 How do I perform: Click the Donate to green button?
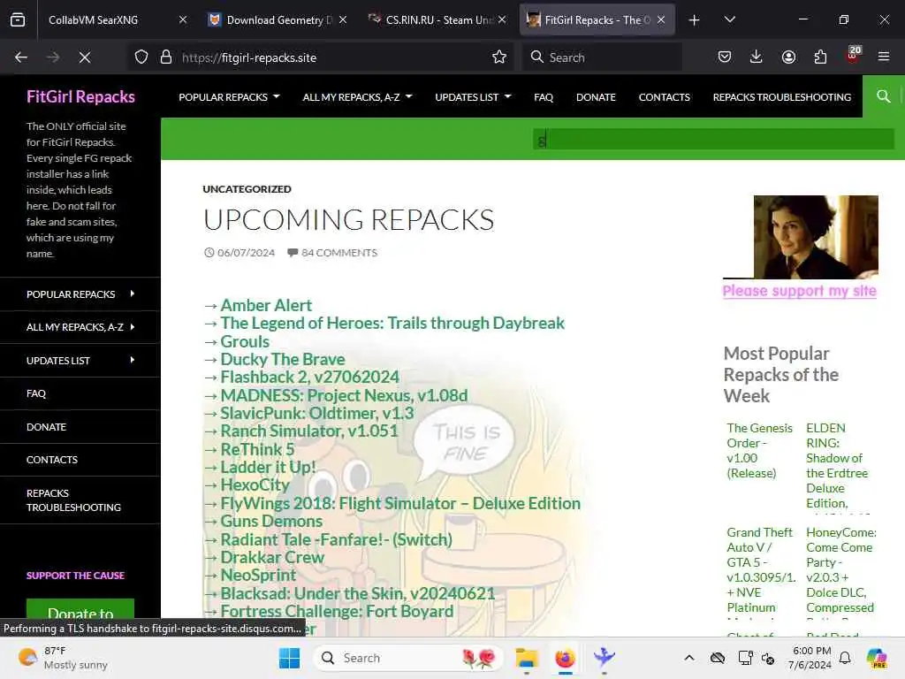[80, 609]
